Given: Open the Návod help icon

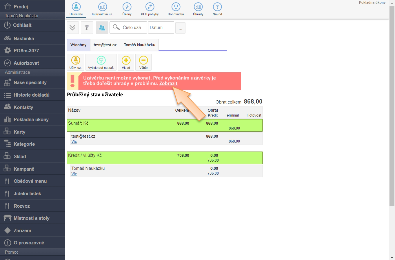Looking at the screenshot, I should (x=217, y=7).
